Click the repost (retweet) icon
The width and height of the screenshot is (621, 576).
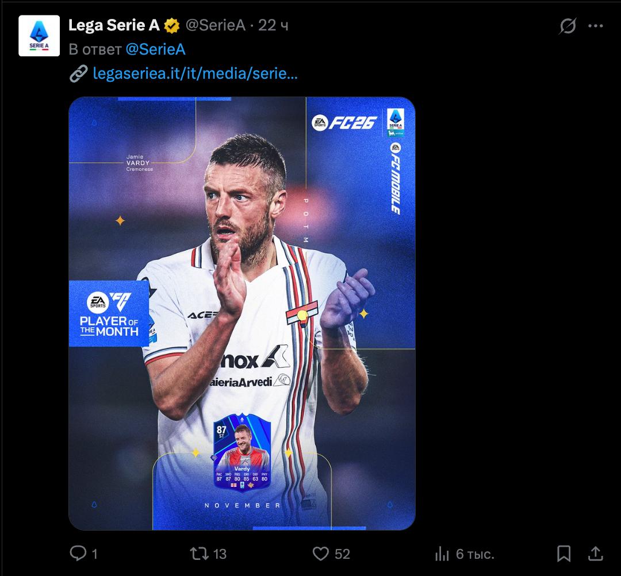(198, 554)
